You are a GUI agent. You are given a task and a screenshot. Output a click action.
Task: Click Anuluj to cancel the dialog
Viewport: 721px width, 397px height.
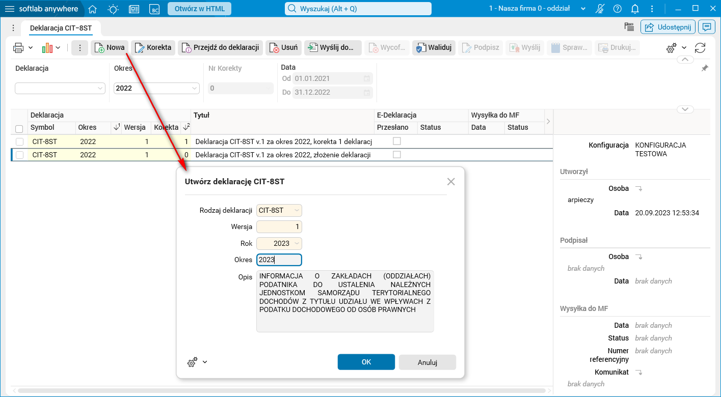coord(428,362)
